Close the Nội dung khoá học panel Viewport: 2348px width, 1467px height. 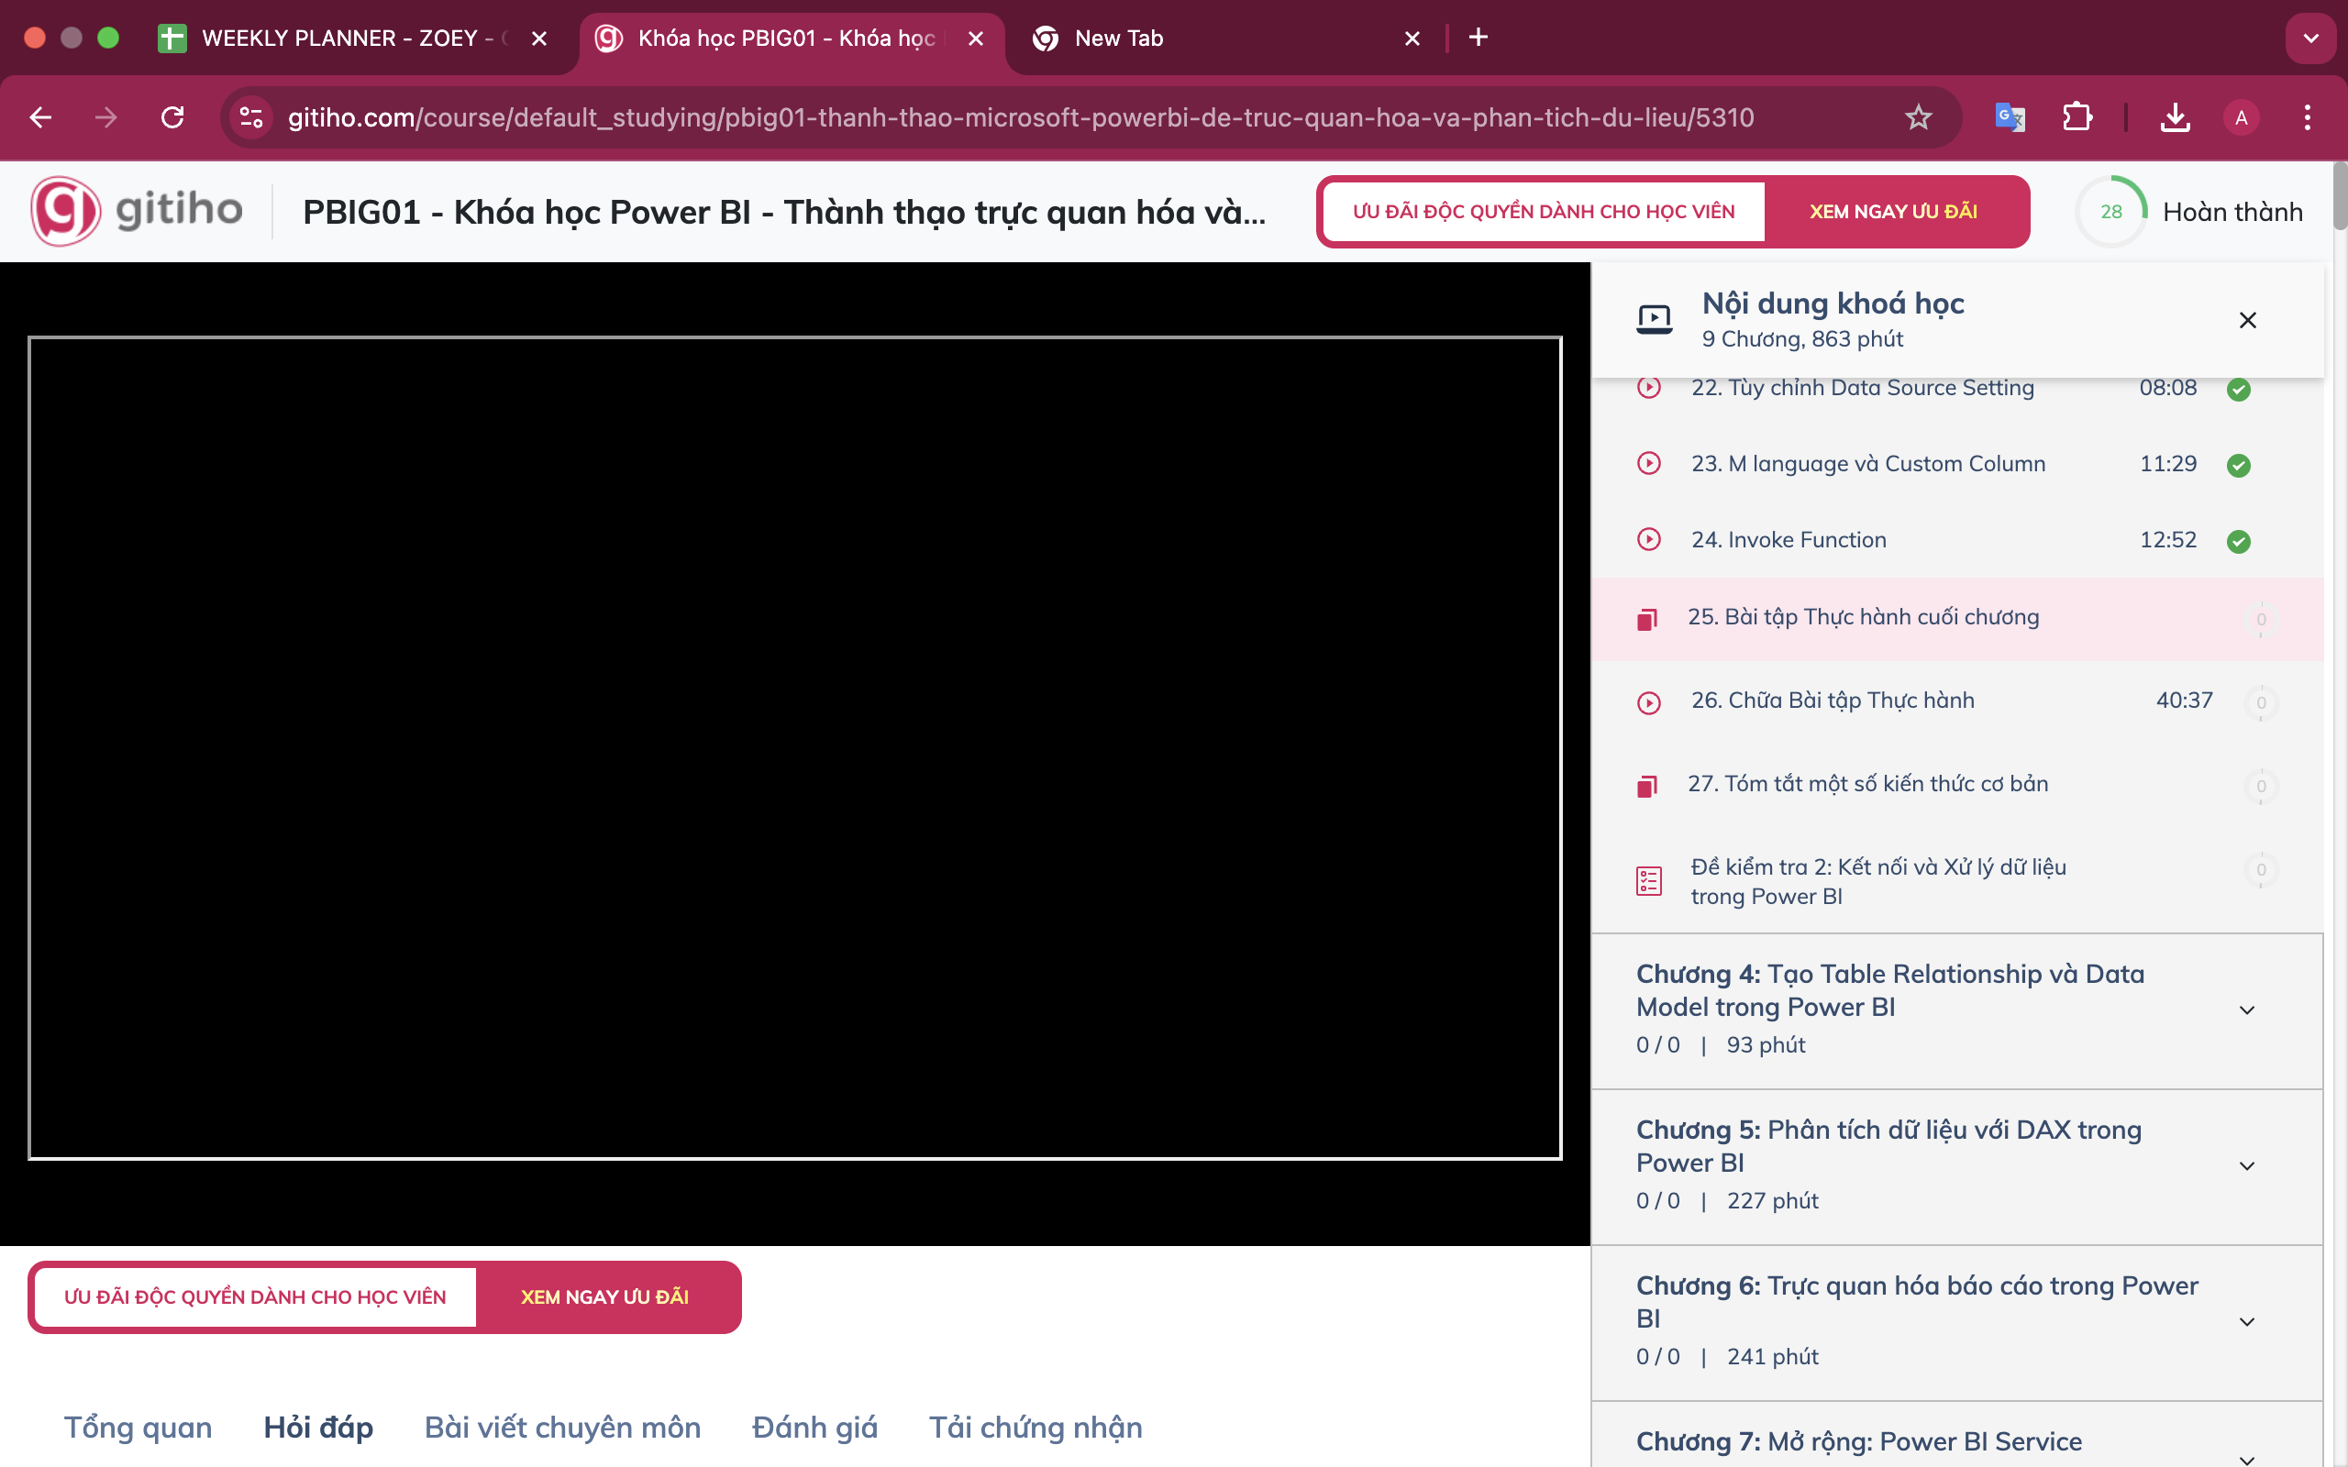(x=2247, y=320)
